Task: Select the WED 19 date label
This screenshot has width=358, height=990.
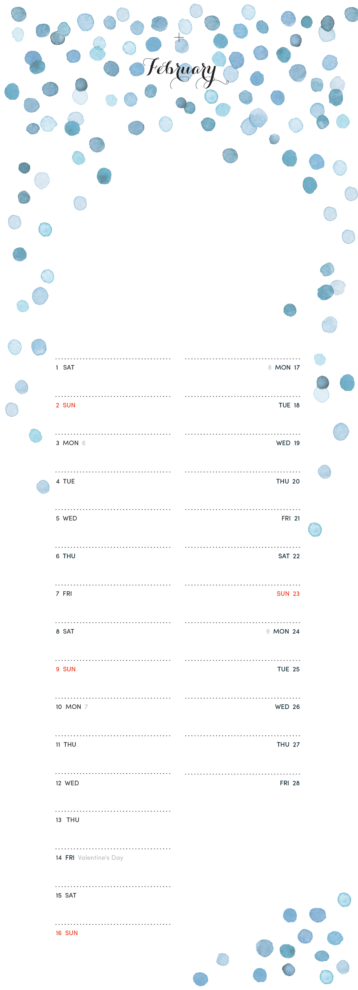Action: [x=288, y=443]
